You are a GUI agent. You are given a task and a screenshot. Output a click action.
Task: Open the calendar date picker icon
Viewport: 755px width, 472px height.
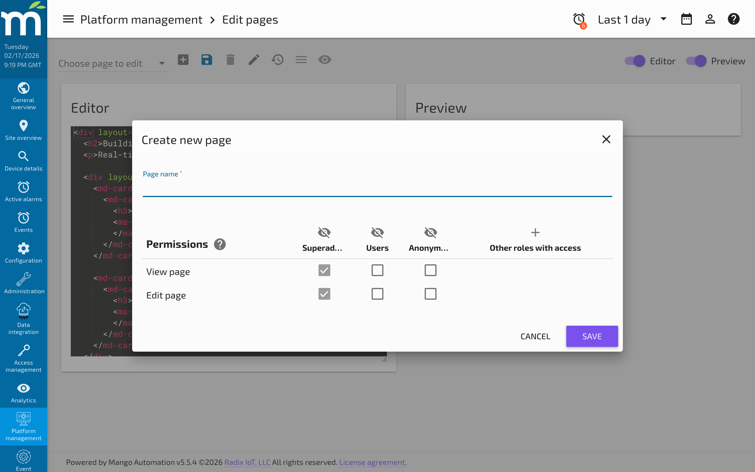coord(686,19)
